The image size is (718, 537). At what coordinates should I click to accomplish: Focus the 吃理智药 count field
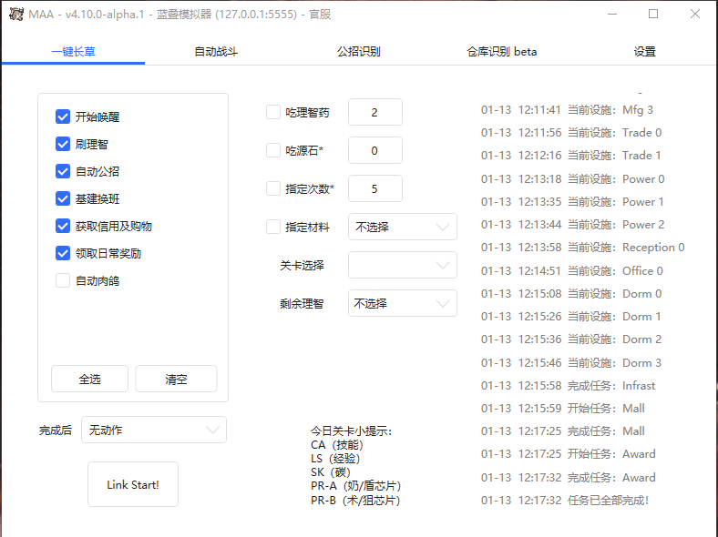click(x=375, y=112)
